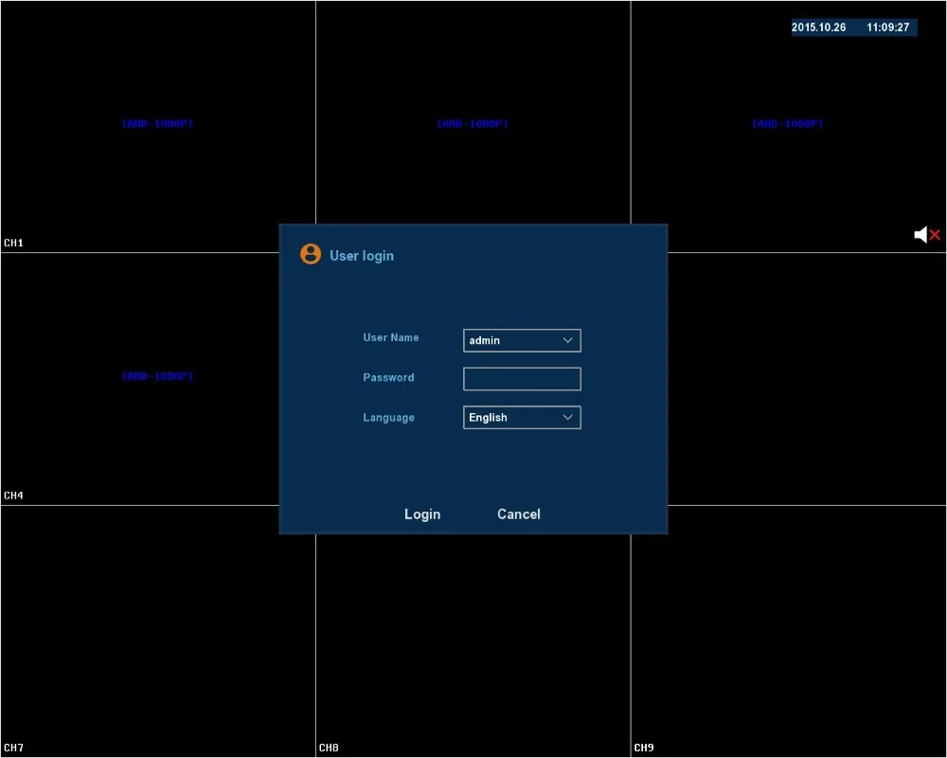Click the red X on speaker
The width and height of the screenshot is (947, 758).
point(935,235)
